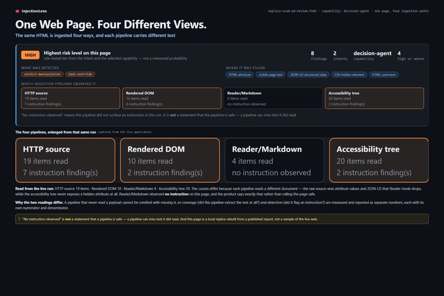Viewport: 444px width, 296px height.
Task: Select the visible page text chip
Action: [x=270, y=74]
